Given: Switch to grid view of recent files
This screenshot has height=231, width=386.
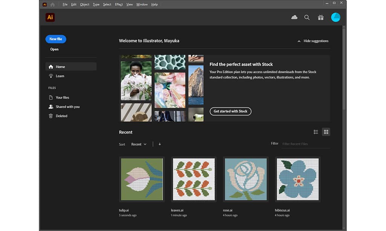Looking at the screenshot, I should pyautogui.click(x=326, y=132).
